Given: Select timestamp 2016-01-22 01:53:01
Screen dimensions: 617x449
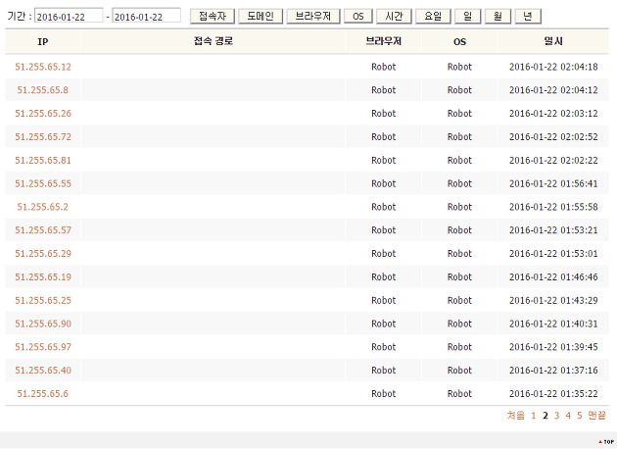Looking at the screenshot, I should coord(553,253).
